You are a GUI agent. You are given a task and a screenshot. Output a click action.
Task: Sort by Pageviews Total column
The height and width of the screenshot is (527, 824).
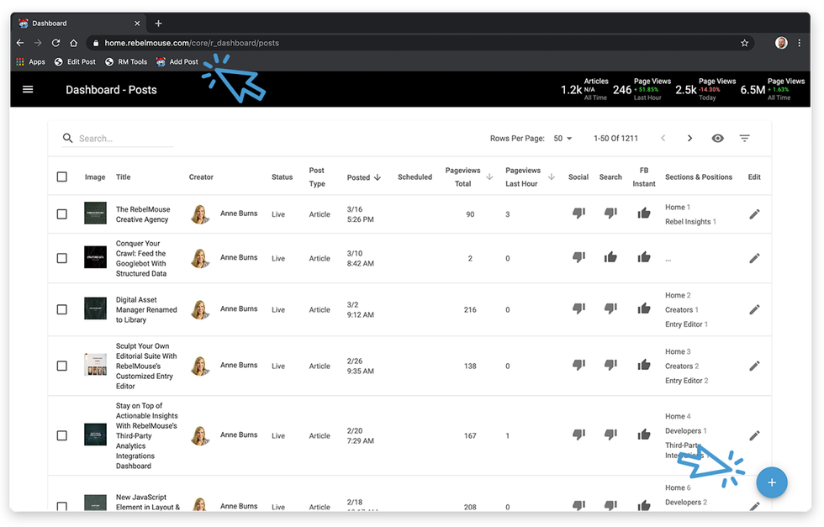pos(463,177)
